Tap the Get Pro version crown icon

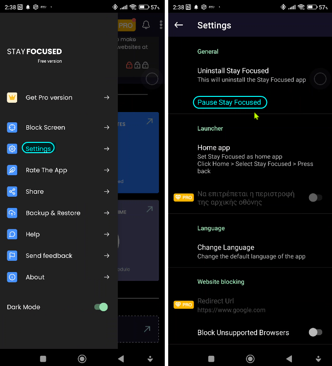[12, 97]
